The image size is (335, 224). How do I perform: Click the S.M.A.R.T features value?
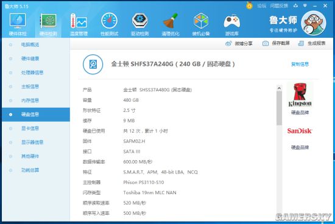[x=160, y=172]
